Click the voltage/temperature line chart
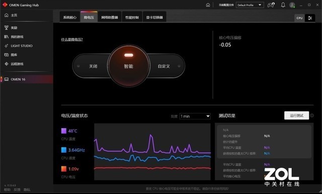Screen dimensions: 322x194 pyautogui.click(x=152, y=152)
